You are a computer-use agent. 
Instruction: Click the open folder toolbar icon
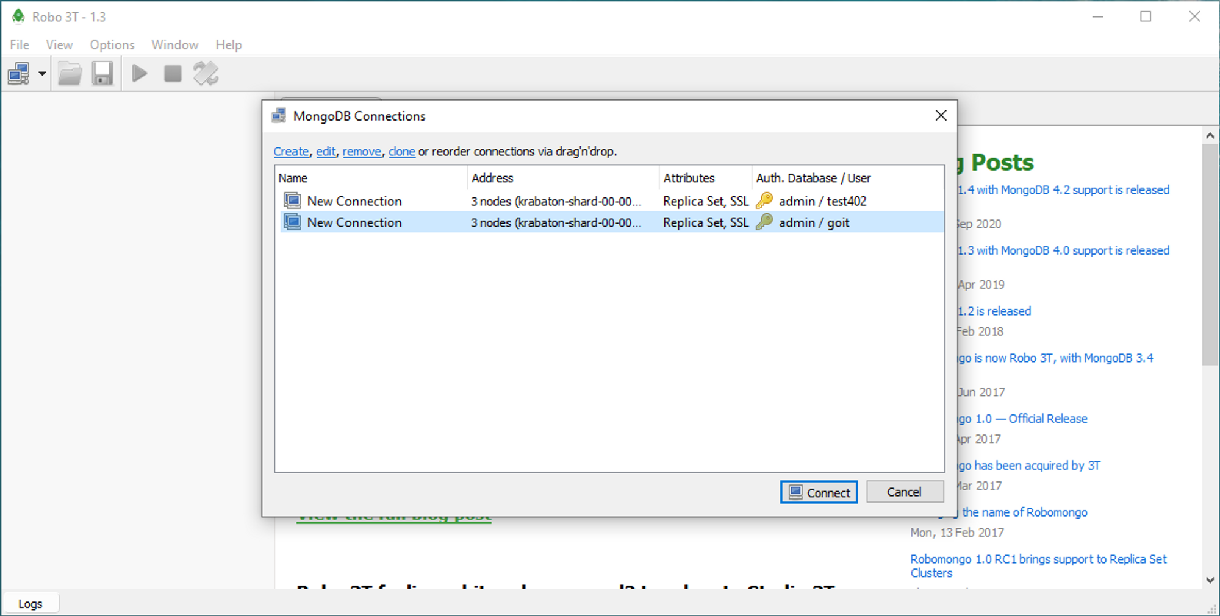pyautogui.click(x=70, y=74)
